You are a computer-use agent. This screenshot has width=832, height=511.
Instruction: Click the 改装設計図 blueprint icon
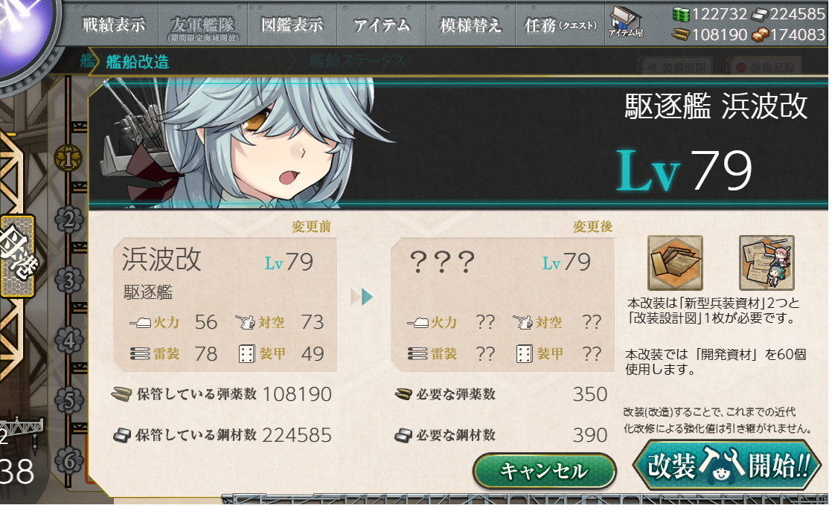click(767, 263)
